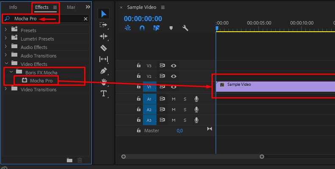This screenshot has width=335, height=169.
Task: Mute audio track A2
Action: tap(173, 110)
